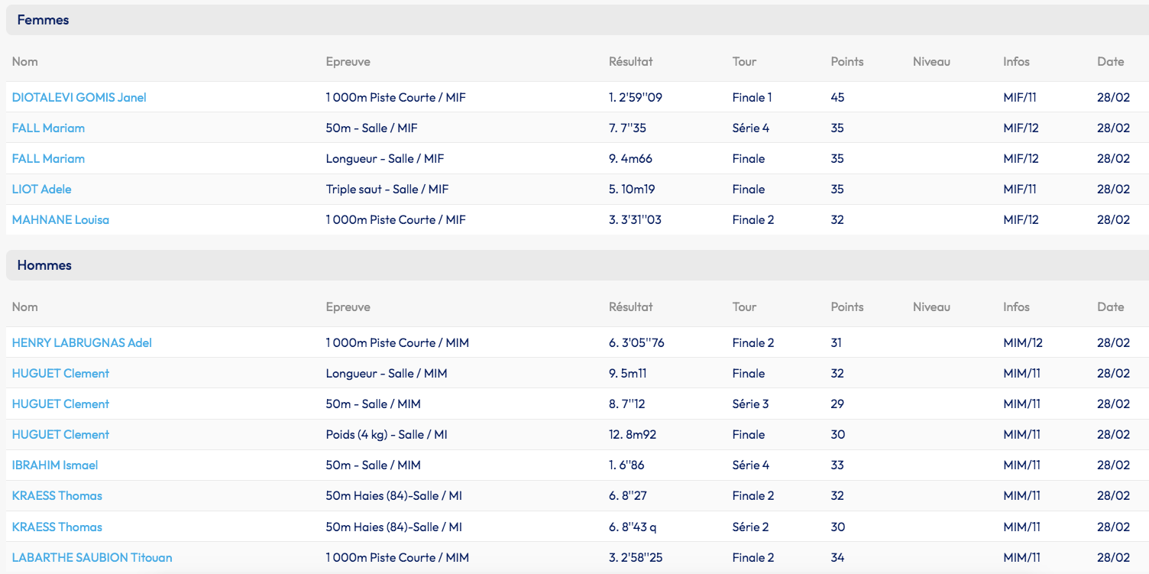Click KRAESS Thomas in the Série 2 row
Image resolution: width=1149 pixels, height=574 pixels.
(57, 527)
